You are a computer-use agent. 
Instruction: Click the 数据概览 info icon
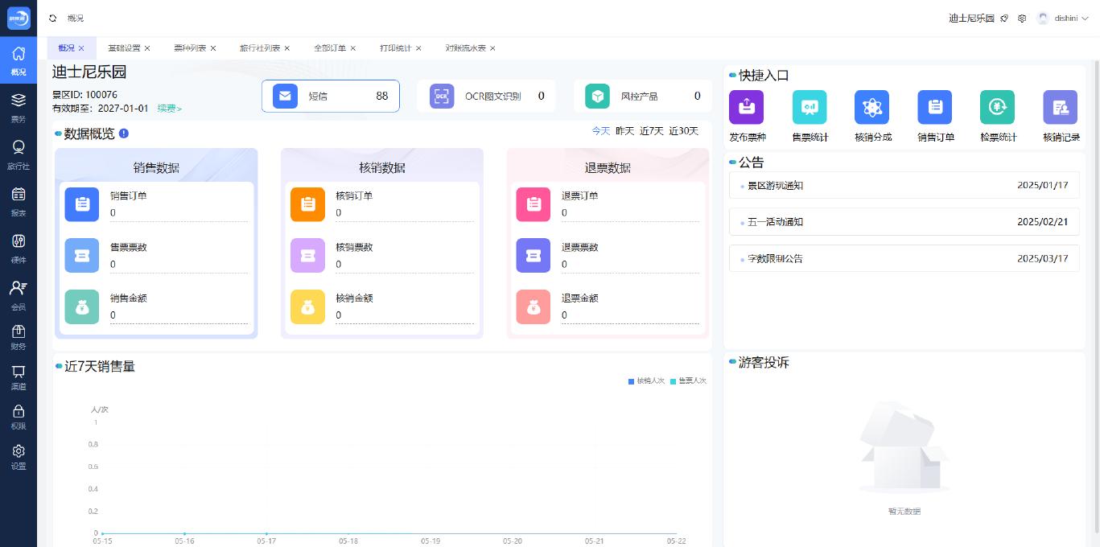(124, 134)
